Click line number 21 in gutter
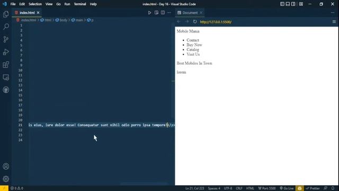This screenshot has height=191, width=339. pyautogui.click(x=20, y=125)
